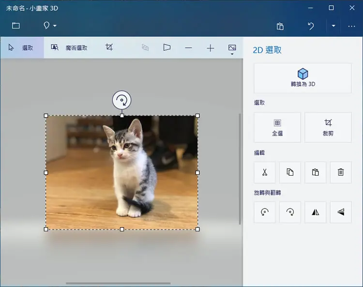Image resolution: width=363 pixels, height=287 pixels.
Task: Flip the selection horizontally
Action: [315, 212]
